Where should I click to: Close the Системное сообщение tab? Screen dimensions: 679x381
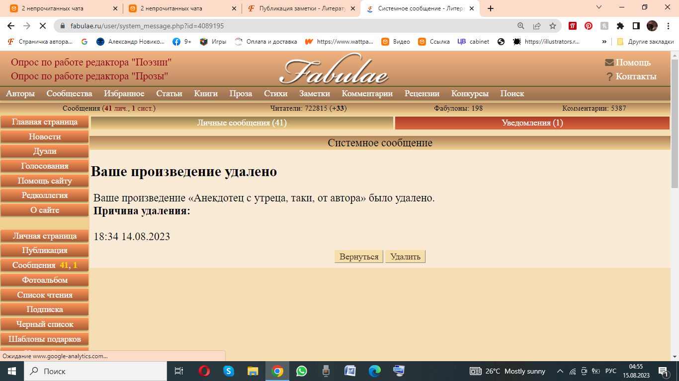[x=471, y=8]
